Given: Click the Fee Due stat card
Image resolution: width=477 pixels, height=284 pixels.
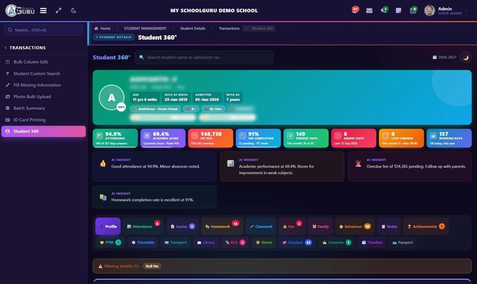Looking at the screenshot, I should click(x=211, y=138).
